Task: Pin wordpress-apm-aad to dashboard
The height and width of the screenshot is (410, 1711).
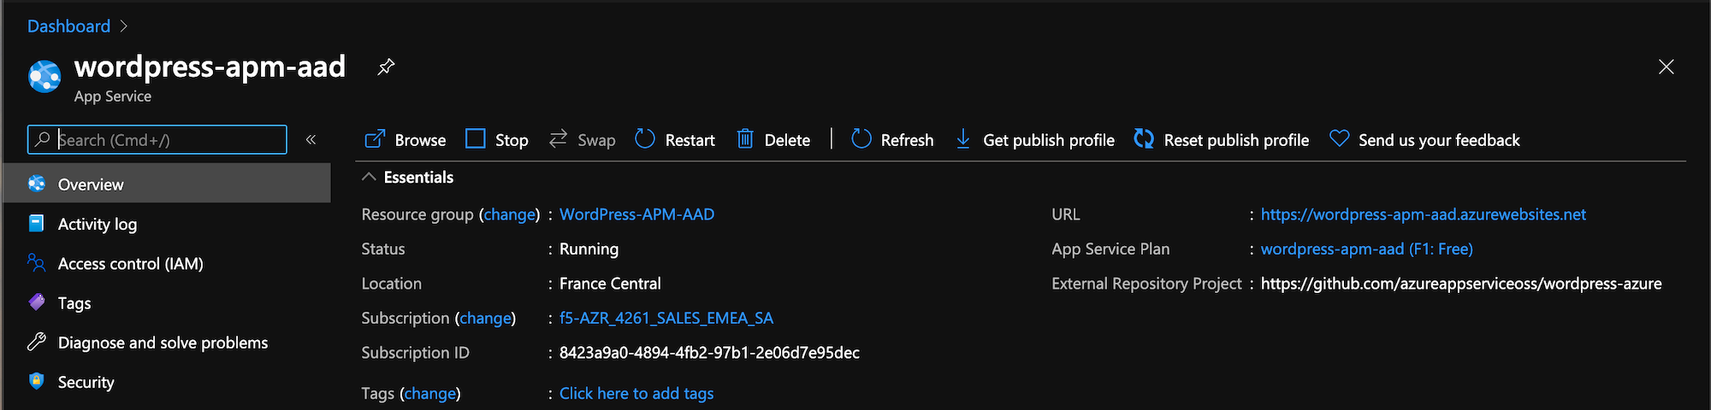Action: (386, 67)
